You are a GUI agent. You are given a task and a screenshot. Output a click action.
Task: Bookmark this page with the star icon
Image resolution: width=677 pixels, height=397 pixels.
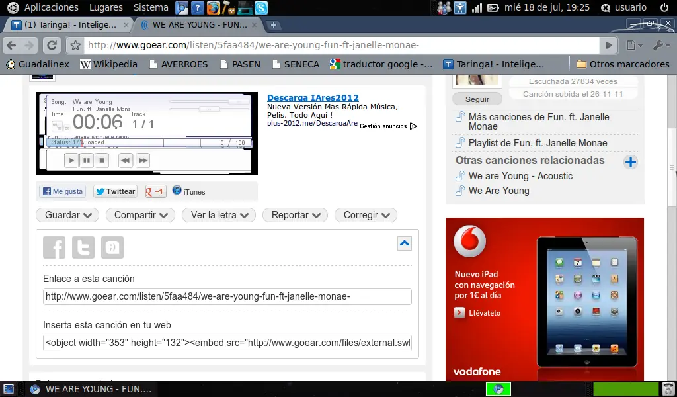[75, 45]
